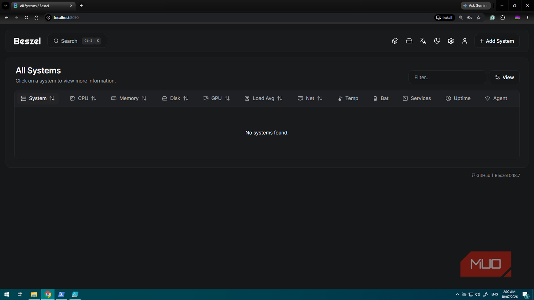This screenshot has height=300, width=534.
Task: Click the Add System button
Action: pyautogui.click(x=497, y=41)
